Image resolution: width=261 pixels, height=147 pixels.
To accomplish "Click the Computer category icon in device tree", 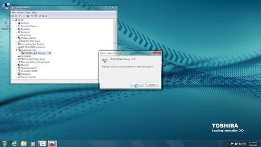I will click(x=19, y=32).
